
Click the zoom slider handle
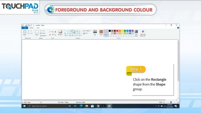click(171, 102)
